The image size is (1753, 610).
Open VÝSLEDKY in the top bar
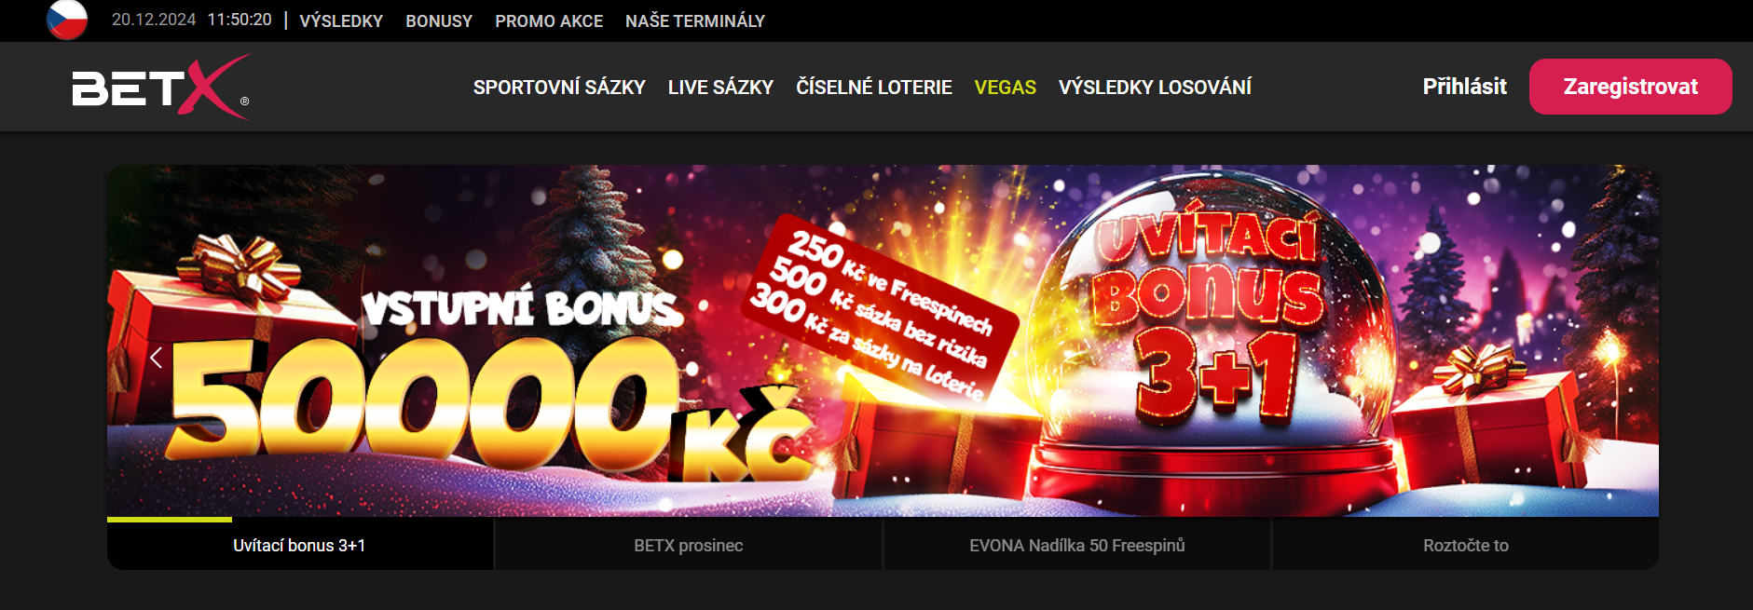(x=341, y=20)
